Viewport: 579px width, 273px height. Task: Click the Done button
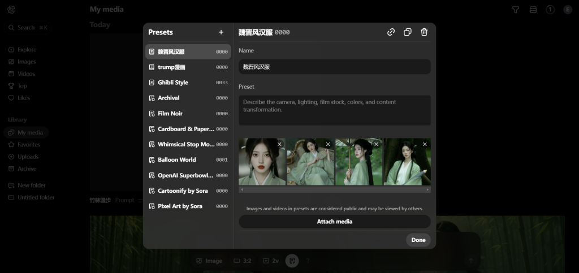418,240
